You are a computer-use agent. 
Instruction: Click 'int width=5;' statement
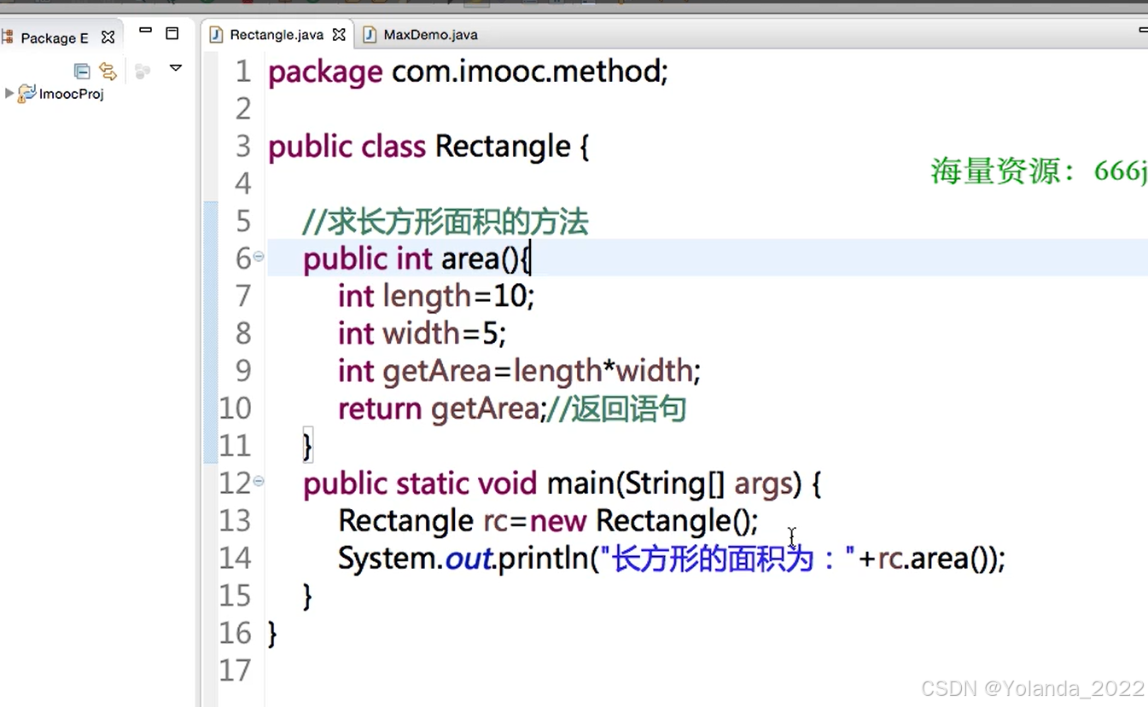(422, 334)
